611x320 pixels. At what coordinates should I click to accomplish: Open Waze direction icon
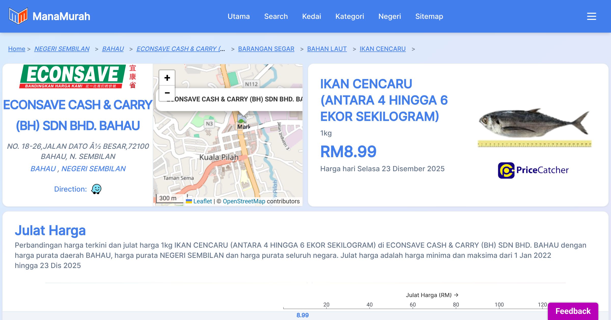click(96, 189)
